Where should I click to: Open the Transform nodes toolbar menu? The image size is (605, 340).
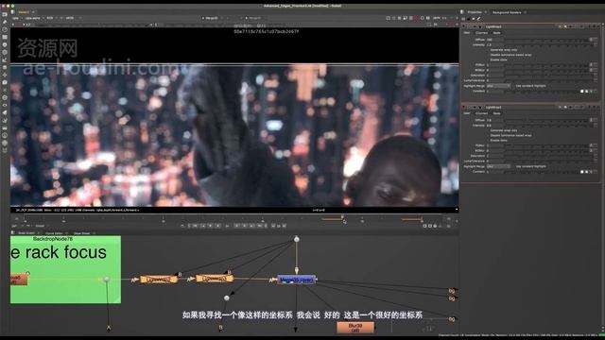(x=5, y=75)
